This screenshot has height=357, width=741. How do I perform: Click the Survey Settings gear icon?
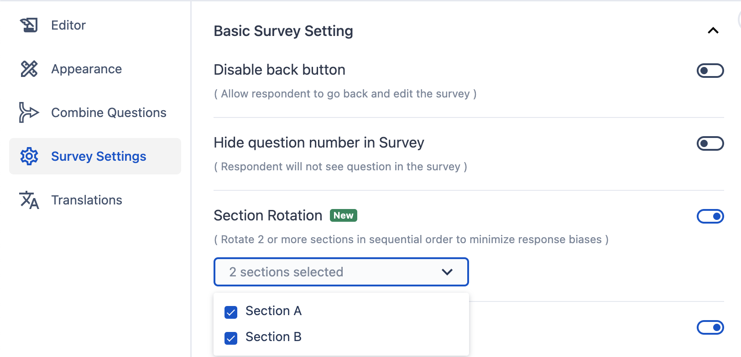pyautogui.click(x=29, y=156)
